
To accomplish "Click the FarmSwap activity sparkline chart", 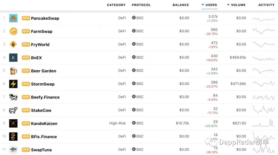I will (263, 31).
